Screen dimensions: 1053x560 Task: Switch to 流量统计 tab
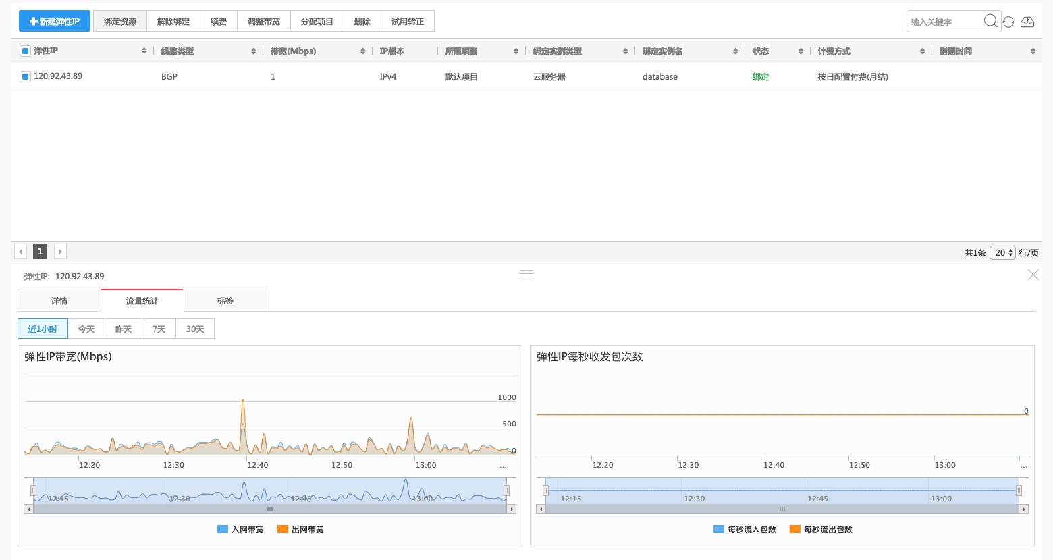click(x=142, y=301)
